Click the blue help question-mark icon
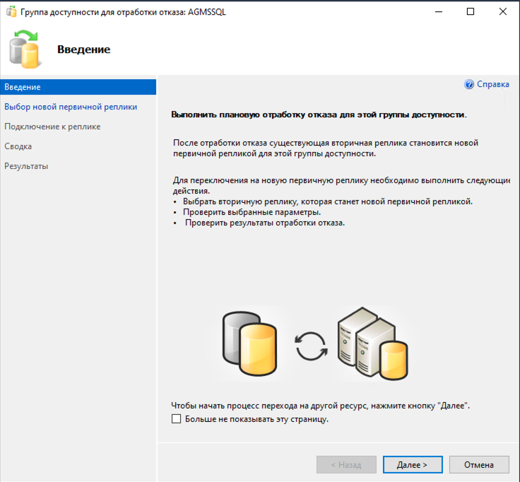520x482 pixels. (469, 84)
